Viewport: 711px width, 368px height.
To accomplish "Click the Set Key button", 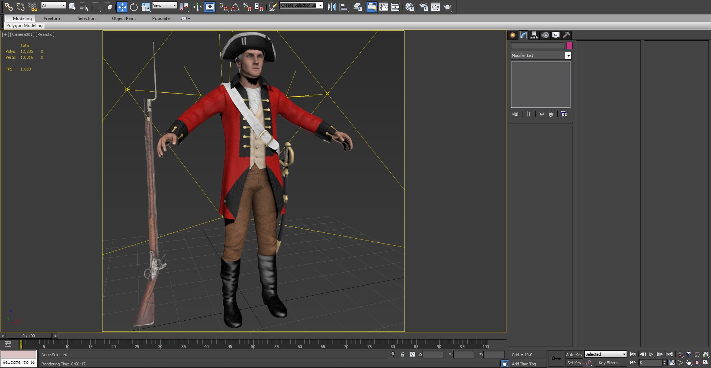I will [x=574, y=363].
